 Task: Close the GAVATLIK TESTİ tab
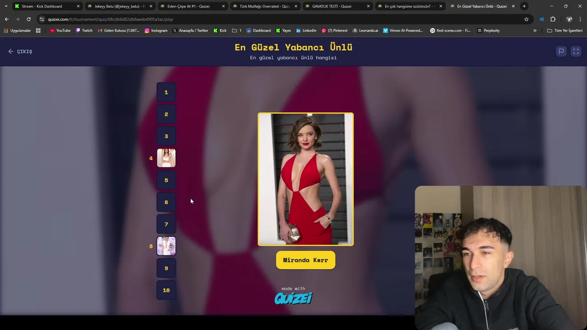(x=368, y=6)
